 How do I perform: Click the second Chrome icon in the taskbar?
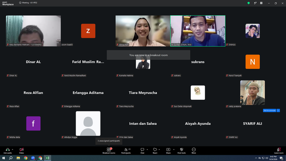40,158
